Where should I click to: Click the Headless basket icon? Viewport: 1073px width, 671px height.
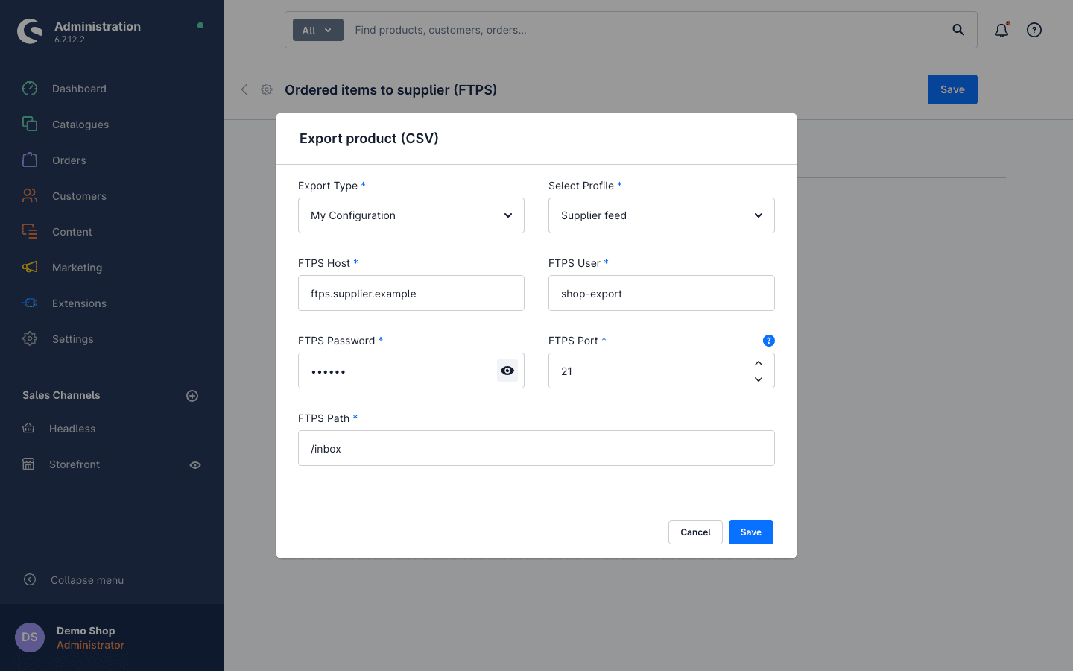[x=28, y=429]
